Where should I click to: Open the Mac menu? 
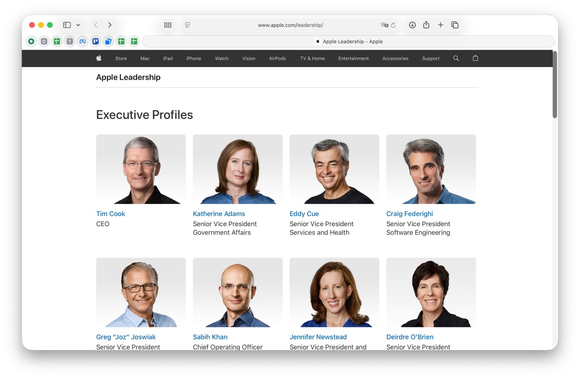click(145, 58)
